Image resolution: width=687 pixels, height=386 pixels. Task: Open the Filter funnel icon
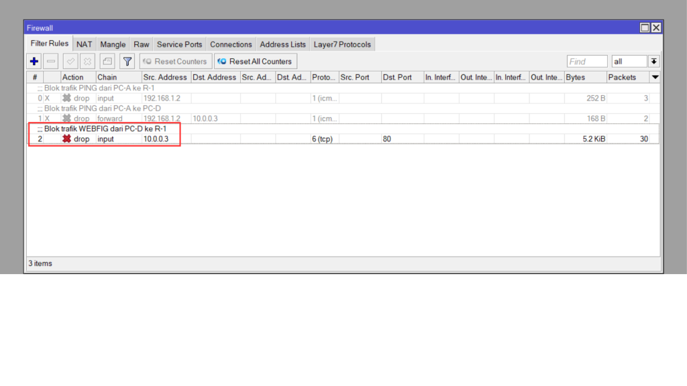click(127, 62)
